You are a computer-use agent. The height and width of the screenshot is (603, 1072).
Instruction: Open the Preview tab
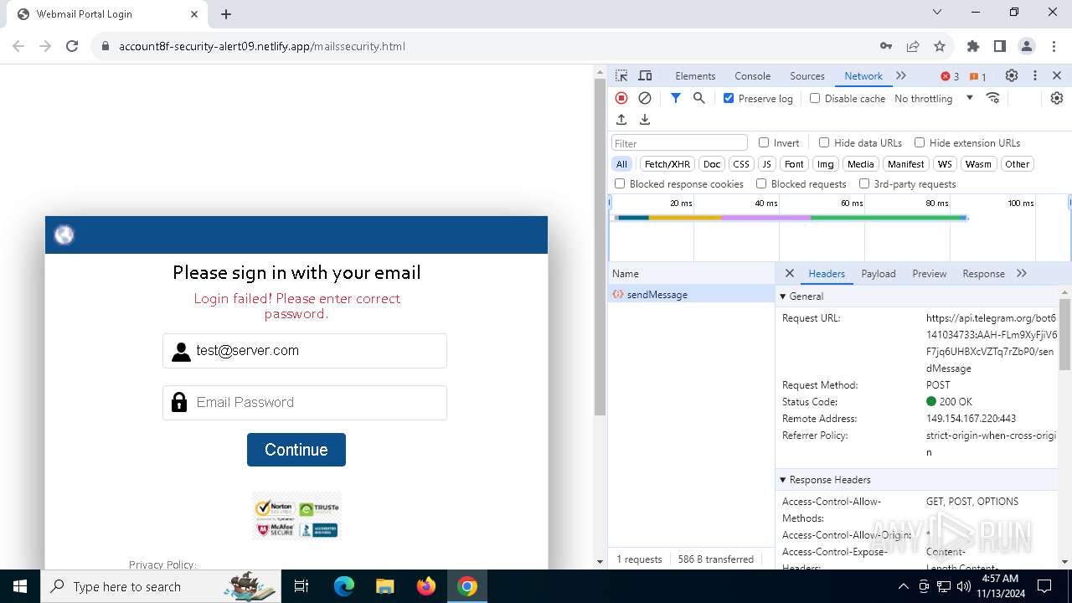point(930,273)
